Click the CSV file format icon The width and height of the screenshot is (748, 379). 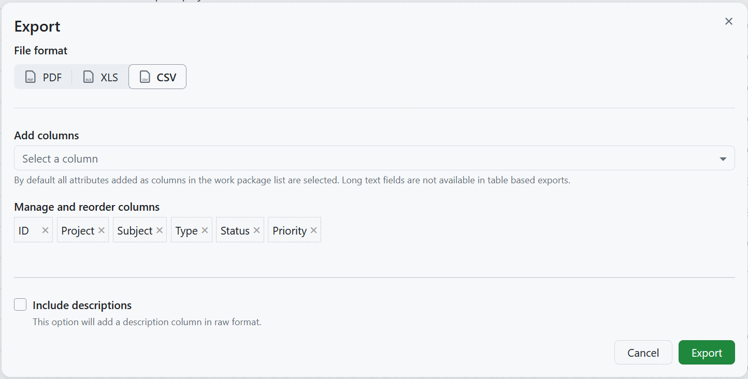[145, 77]
